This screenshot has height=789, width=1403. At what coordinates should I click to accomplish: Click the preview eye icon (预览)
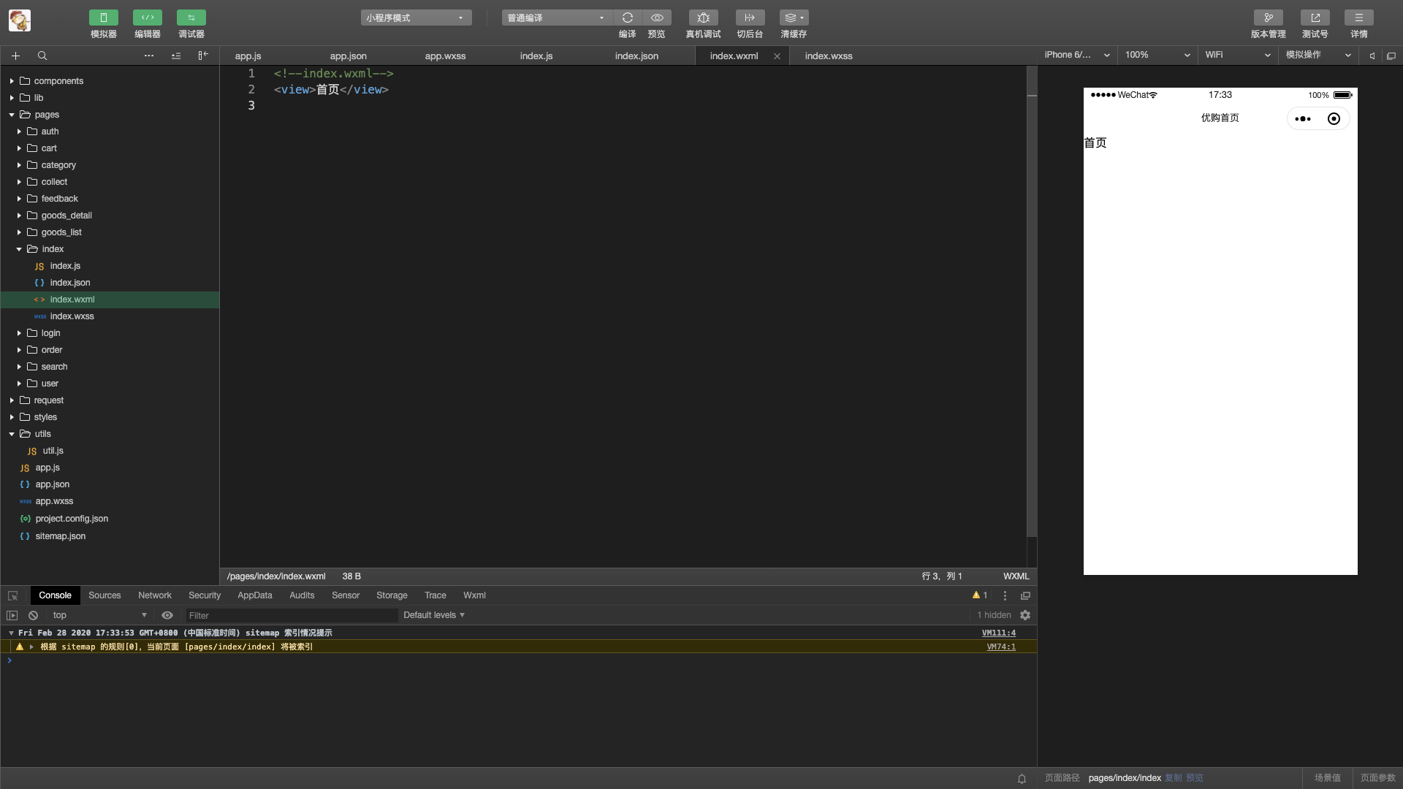[656, 18]
